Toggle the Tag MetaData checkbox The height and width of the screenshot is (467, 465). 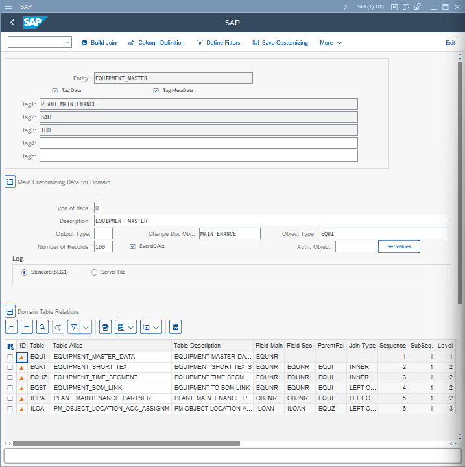[156, 91]
